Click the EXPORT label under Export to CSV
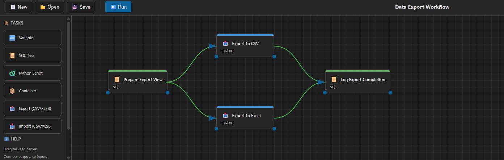 tap(228, 51)
